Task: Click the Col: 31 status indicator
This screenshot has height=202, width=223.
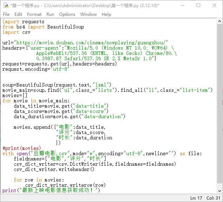Action: [x=214, y=198]
